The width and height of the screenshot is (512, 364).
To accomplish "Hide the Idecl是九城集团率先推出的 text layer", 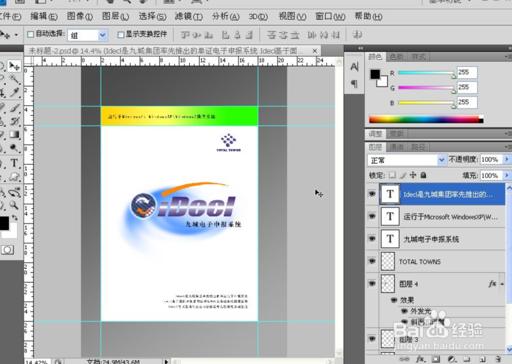I will [371, 194].
